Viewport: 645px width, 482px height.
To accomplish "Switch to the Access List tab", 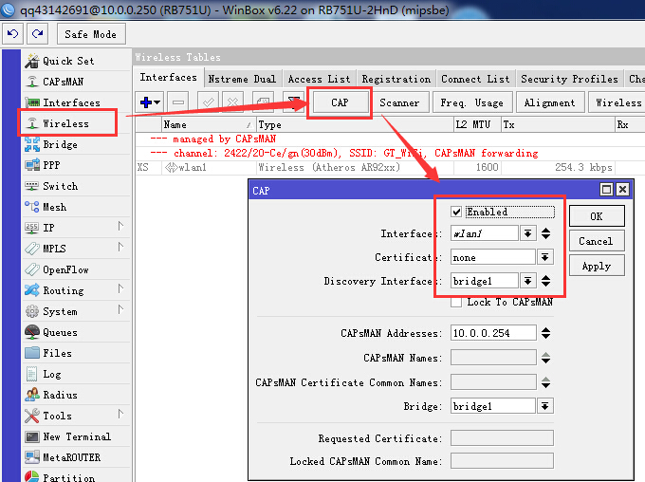I will [x=319, y=79].
